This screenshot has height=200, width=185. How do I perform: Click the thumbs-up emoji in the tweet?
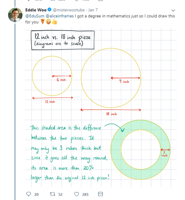(54, 22)
